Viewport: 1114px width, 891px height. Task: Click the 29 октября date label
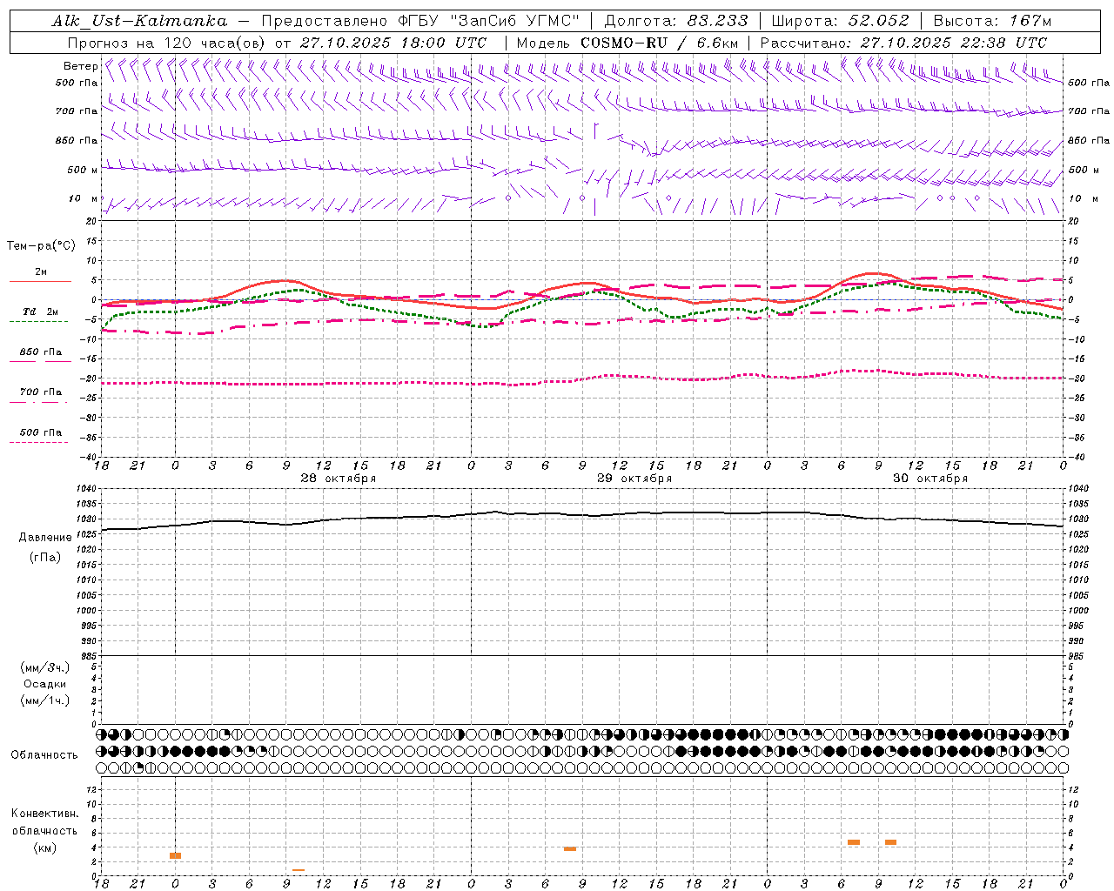[x=634, y=479]
